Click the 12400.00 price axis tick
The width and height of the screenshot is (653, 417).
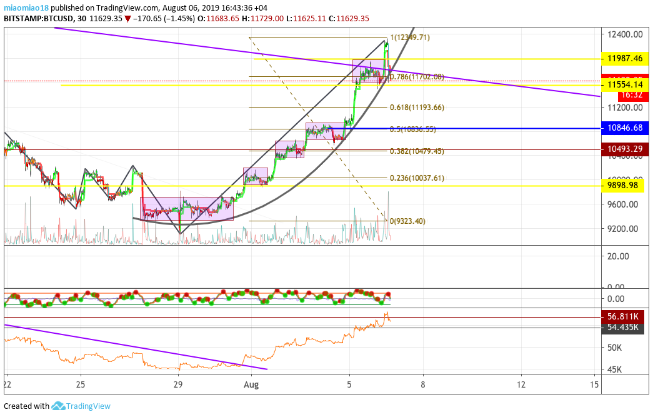point(625,34)
